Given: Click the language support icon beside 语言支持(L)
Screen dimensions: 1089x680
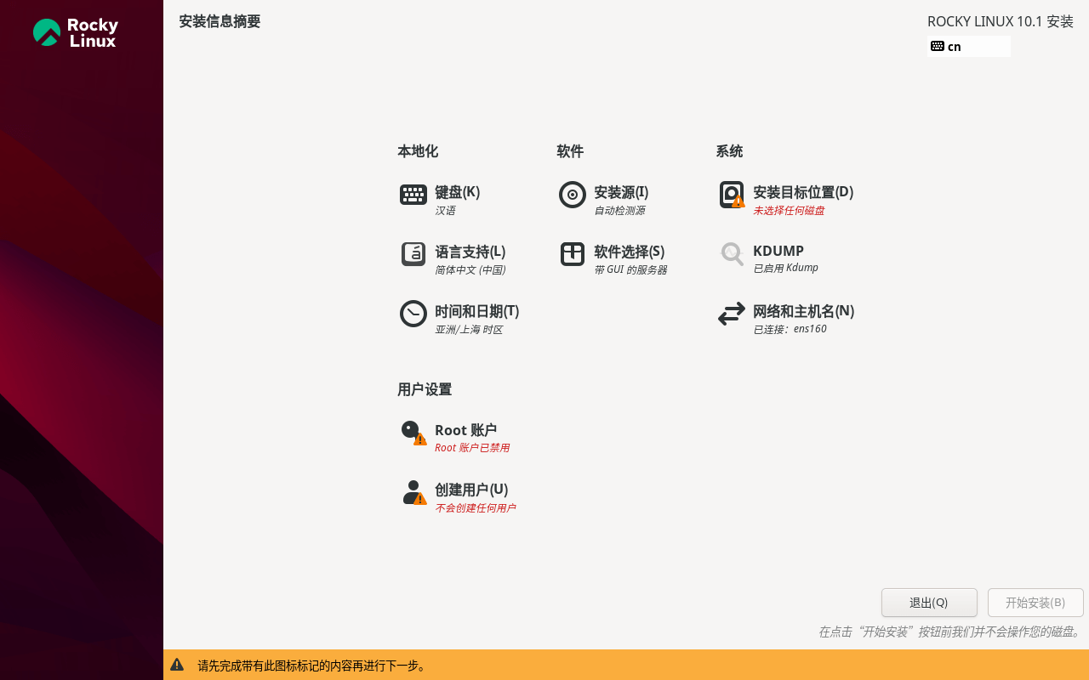Looking at the screenshot, I should pos(413,254).
